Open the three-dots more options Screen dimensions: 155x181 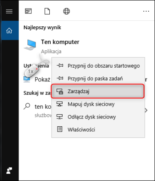click(146, 11)
